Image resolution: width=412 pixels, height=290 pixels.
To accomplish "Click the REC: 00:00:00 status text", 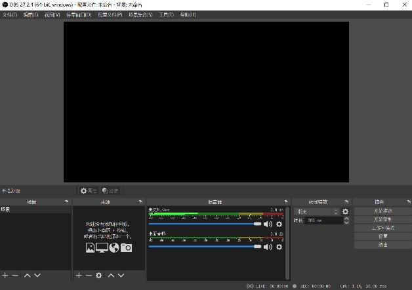I will 316,286.
